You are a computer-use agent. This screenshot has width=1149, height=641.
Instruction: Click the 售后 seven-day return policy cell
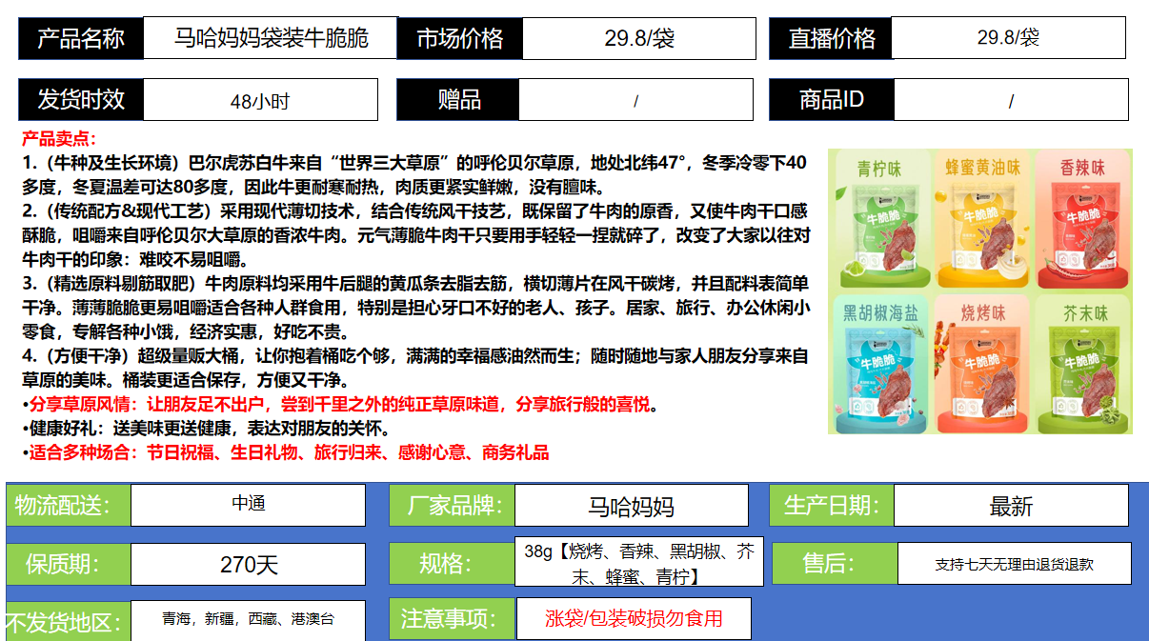pos(1014,564)
